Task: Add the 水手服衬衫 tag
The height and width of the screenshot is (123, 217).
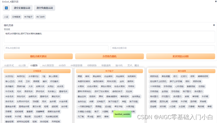Action: click(x=33, y=76)
